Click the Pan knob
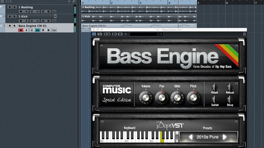The height and width of the screenshot is (148, 264). coord(162,98)
